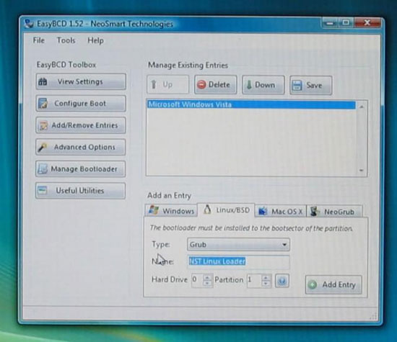Increase the Partition number
This screenshot has height=342, width=397.
(266, 278)
